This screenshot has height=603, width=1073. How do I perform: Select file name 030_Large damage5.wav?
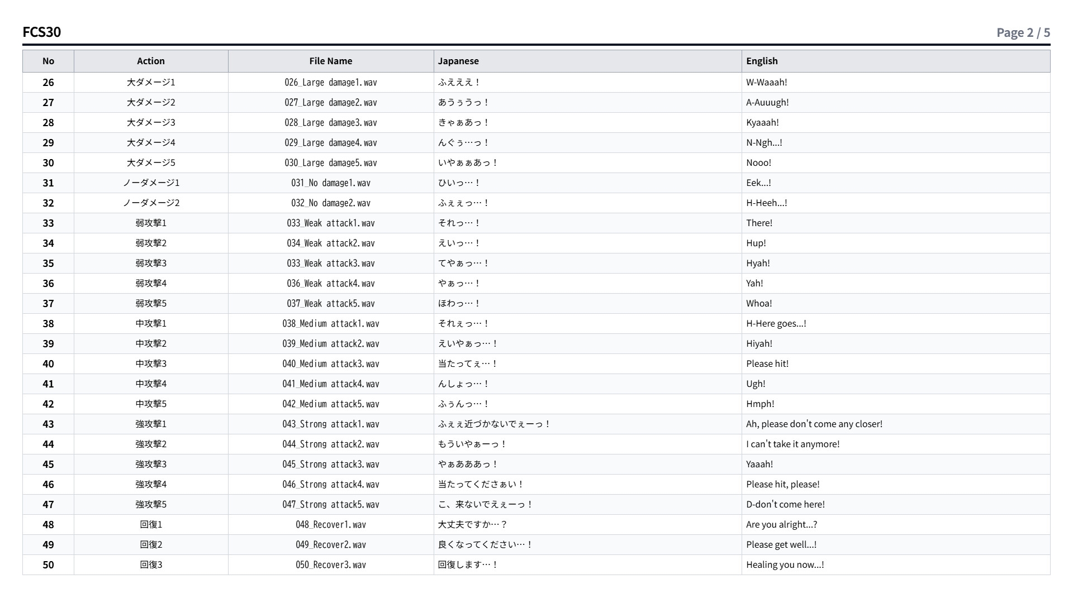click(331, 162)
